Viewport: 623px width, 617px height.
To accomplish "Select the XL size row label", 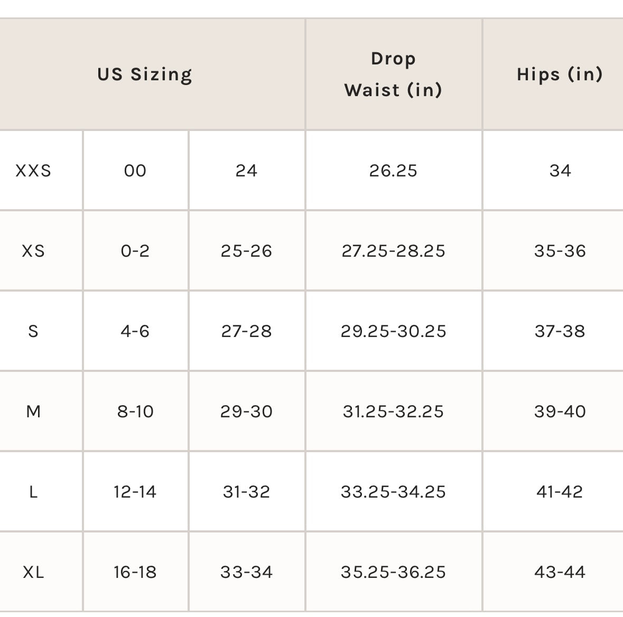I will [33, 572].
